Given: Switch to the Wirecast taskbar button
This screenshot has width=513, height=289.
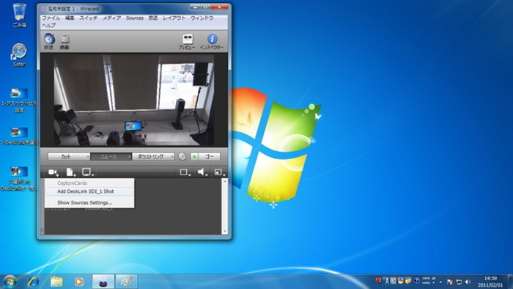Looking at the screenshot, I should coord(103,282).
